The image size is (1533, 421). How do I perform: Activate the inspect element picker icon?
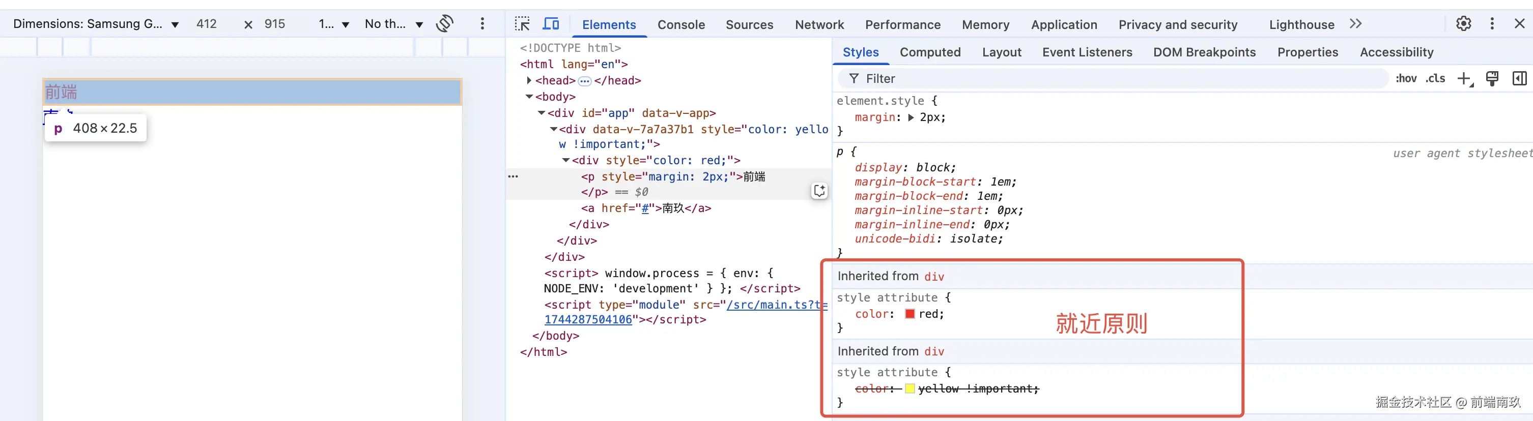coord(522,24)
